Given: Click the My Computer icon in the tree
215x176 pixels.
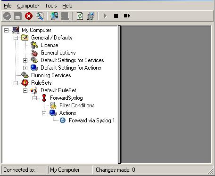Looking at the screenshot, I should point(16,30).
